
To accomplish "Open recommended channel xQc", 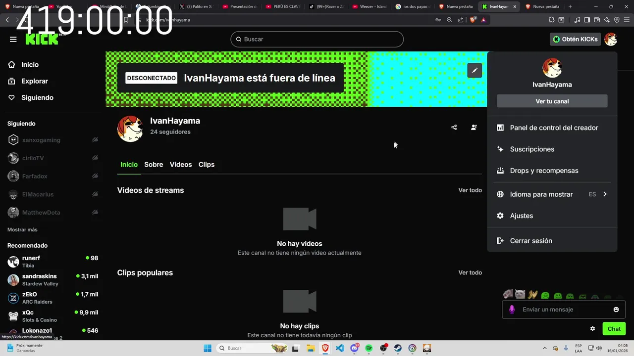I will click(x=53, y=316).
